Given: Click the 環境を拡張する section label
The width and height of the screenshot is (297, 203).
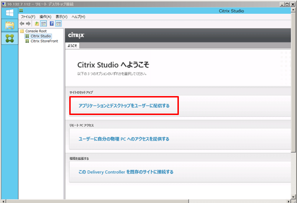Looking at the screenshot, I should tap(79, 159).
